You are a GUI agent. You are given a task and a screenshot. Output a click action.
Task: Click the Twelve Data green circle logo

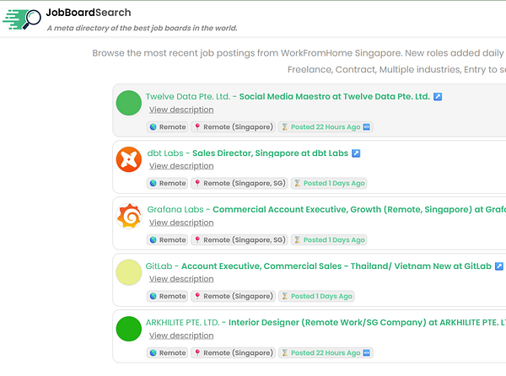pos(129,103)
